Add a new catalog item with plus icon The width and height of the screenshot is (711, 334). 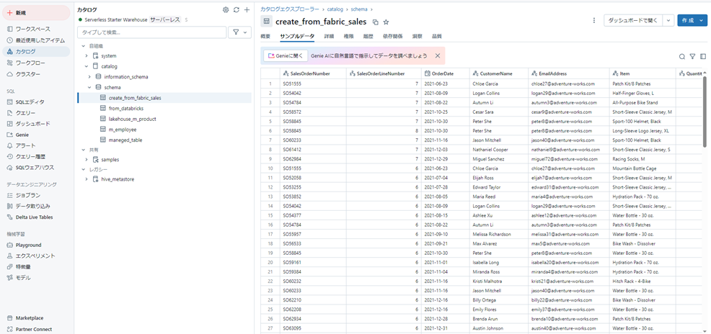247,9
